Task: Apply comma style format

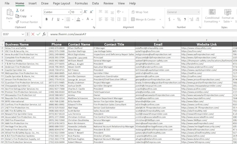Action: (185, 19)
